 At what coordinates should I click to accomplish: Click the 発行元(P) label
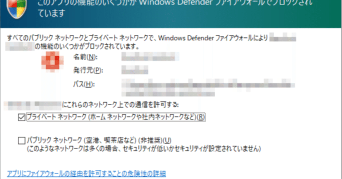pyautogui.click(x=84, y=71)
